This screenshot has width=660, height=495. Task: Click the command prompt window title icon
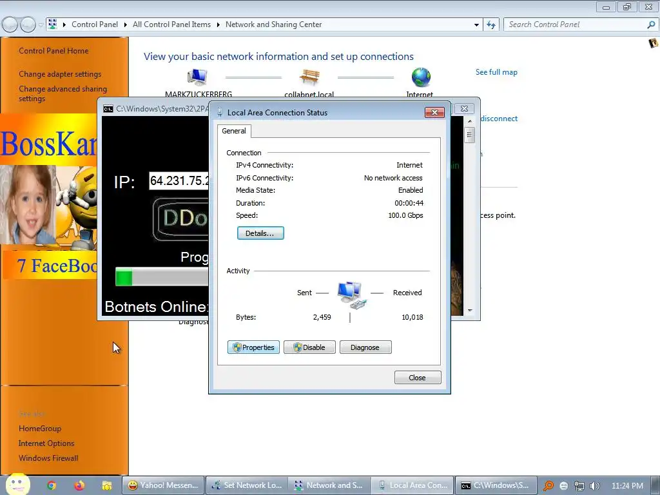(108, 109)
